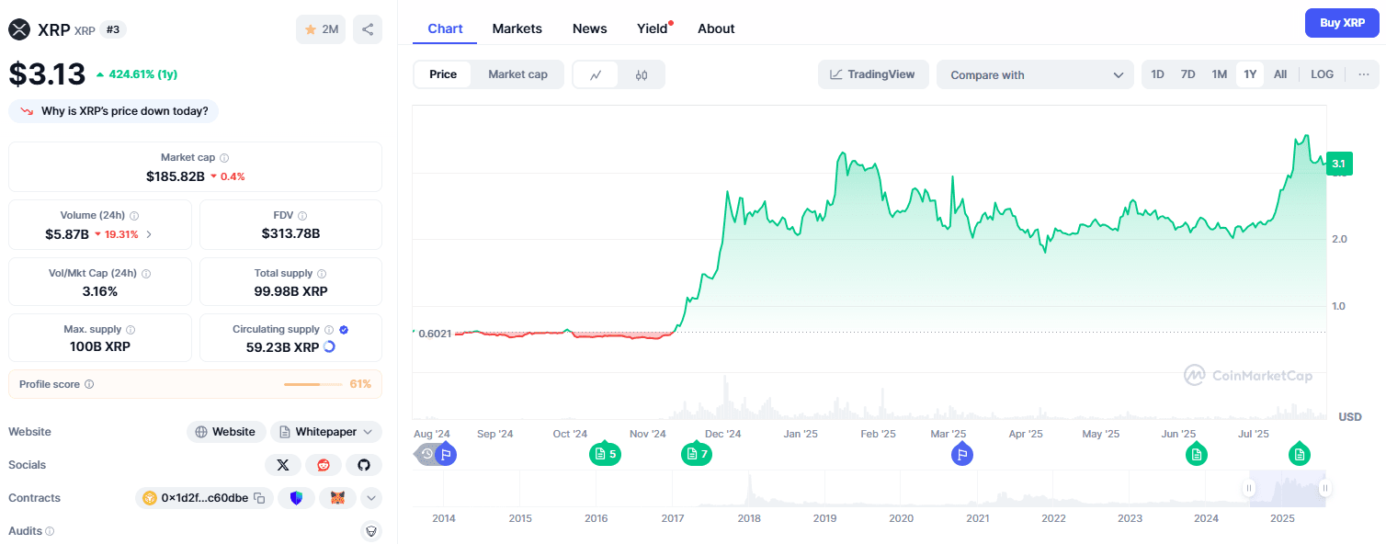
Task: Select the Price chart toggle
Action: point(443,74)
